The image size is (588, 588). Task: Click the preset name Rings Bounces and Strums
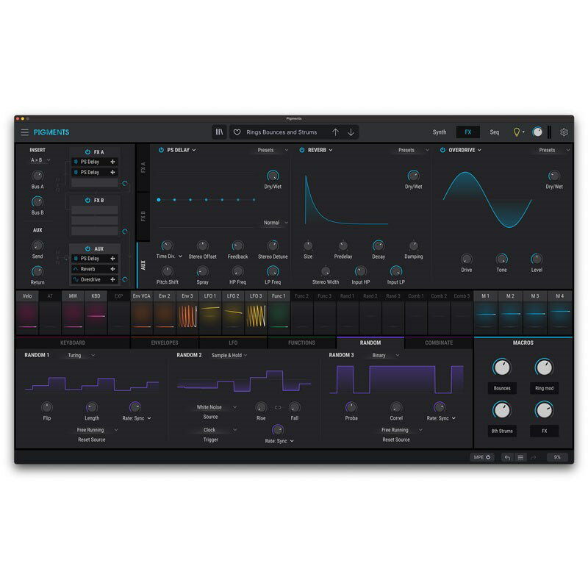[x=282, y=132]
